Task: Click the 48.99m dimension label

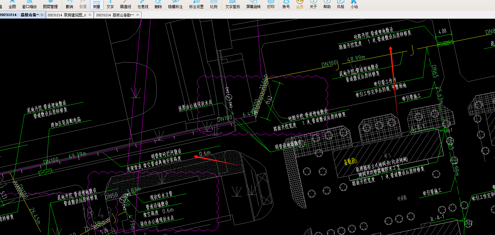Action: click(x=356, y=58)
